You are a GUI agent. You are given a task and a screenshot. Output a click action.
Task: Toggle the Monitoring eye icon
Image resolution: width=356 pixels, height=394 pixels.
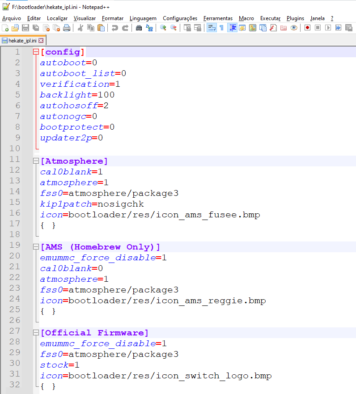(x=294, y=28)
